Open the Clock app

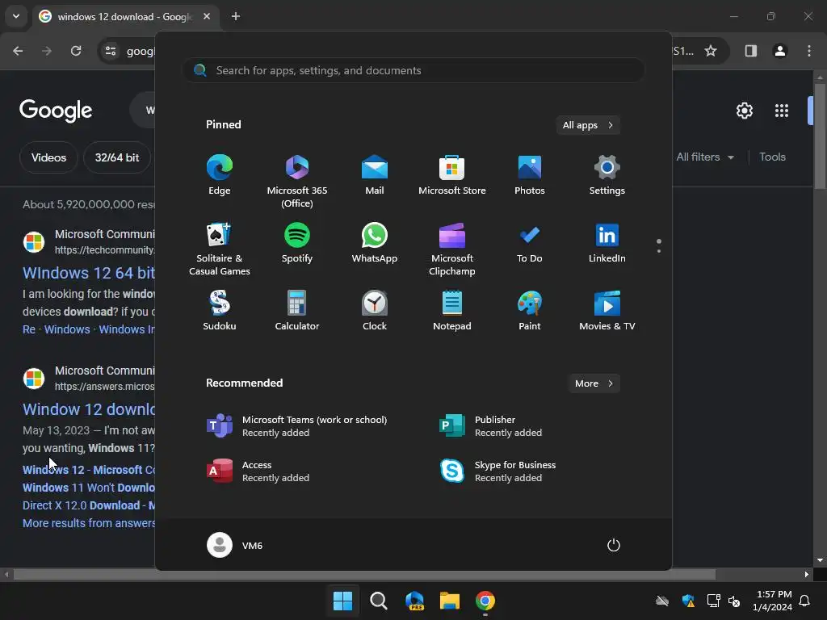tap(375, 311)
